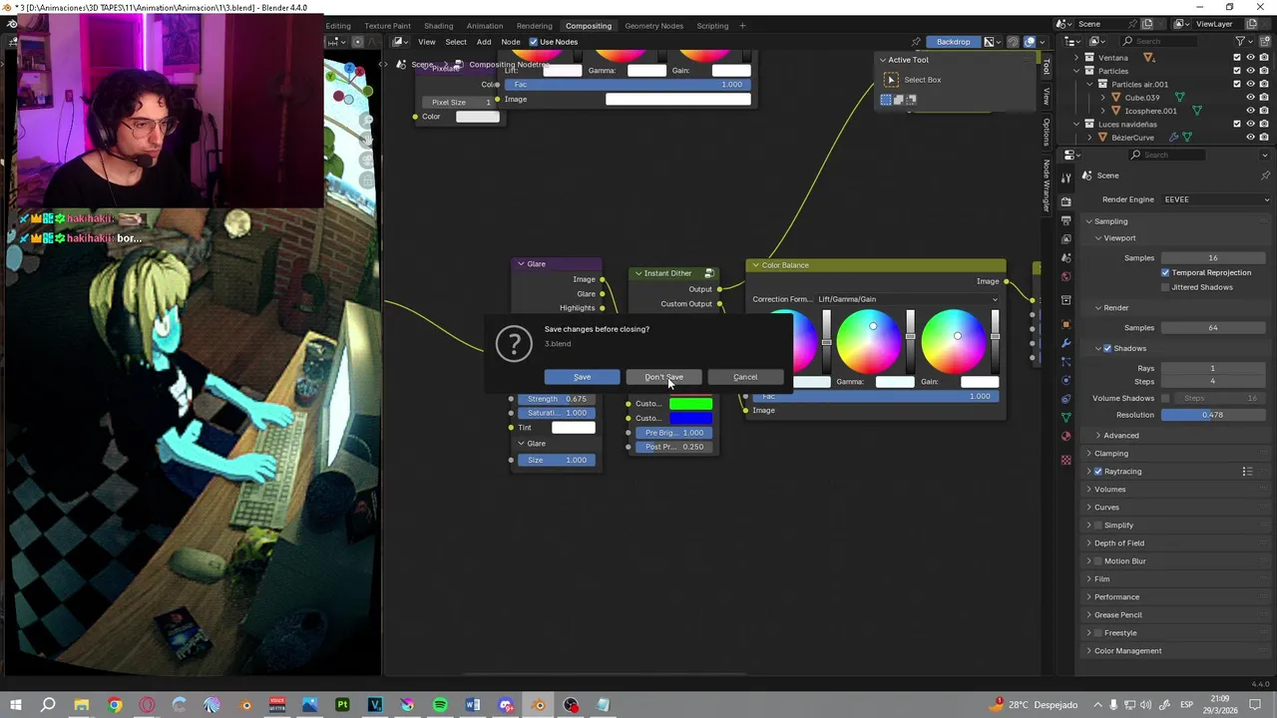Open the Add menu in compositor
Screen dimensions: 1277x718
tap(484, 42)
